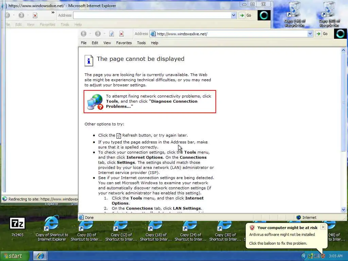Screen dimensions: 348x261
Task: Click Internet Explorer taskbar button
Action: (40, 256)
